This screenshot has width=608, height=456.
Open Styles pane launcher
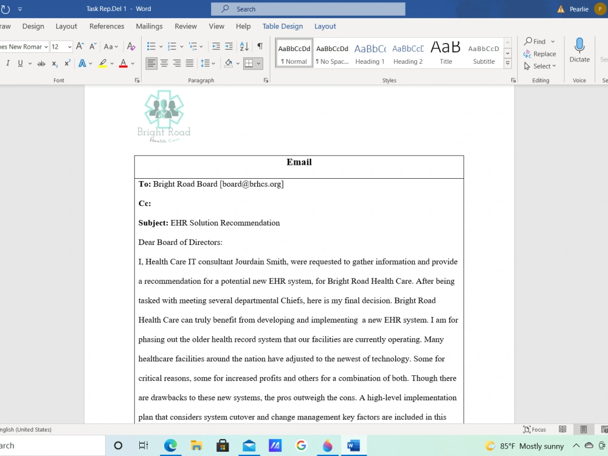513,80
